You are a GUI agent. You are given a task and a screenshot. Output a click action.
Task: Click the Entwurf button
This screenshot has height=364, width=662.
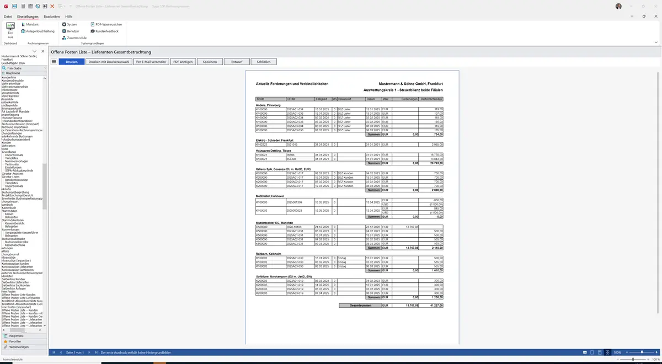pos(237,62)
